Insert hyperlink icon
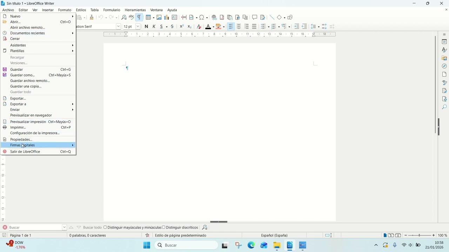449x252 pixels. tap(214, 17)
